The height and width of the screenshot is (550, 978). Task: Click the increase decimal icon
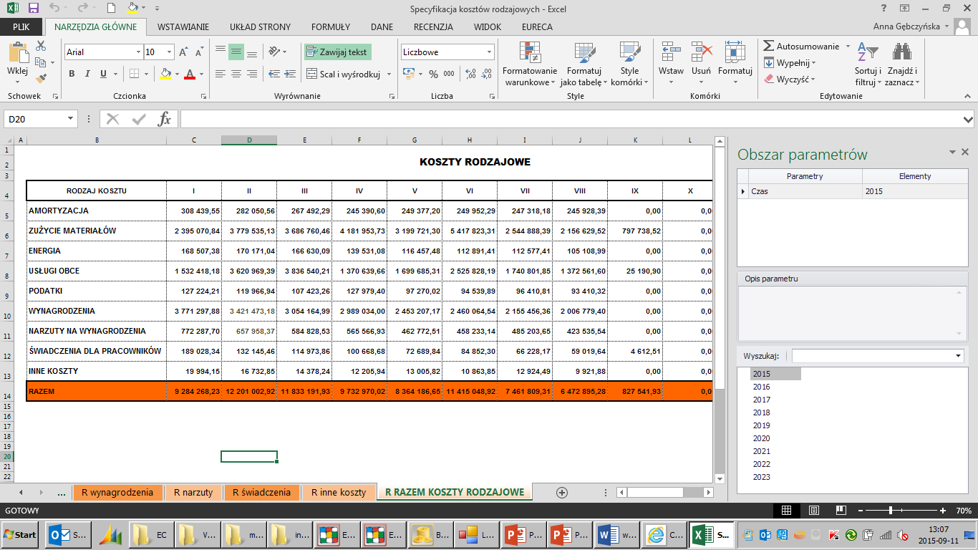click(470, 74)
